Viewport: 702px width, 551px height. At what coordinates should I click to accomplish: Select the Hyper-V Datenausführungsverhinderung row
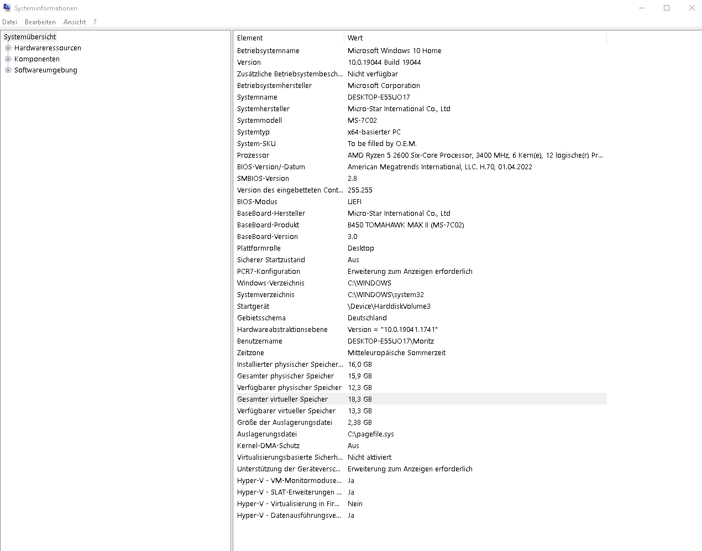[x=420, y=516]
